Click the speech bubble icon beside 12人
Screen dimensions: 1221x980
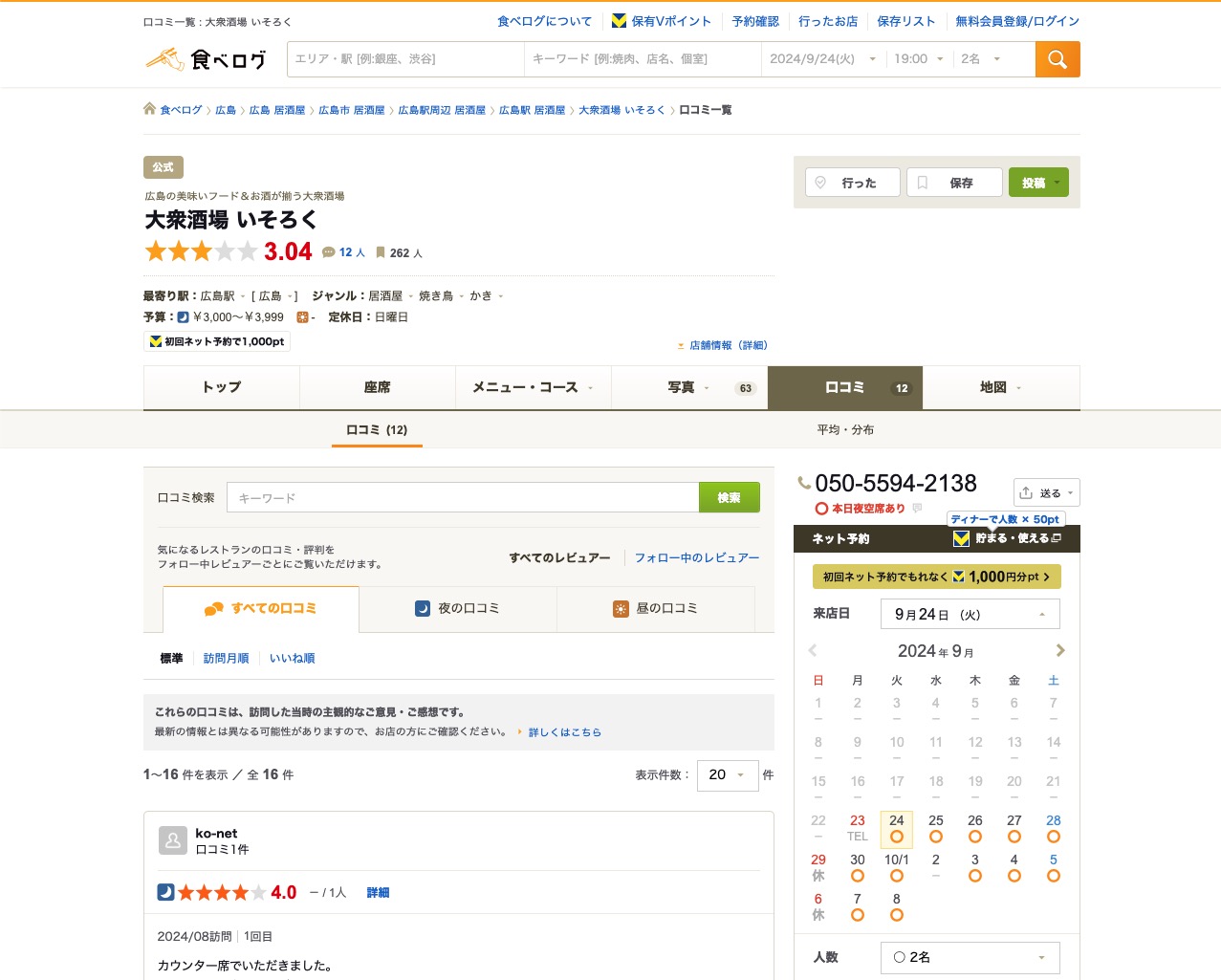tap(327, 251)
